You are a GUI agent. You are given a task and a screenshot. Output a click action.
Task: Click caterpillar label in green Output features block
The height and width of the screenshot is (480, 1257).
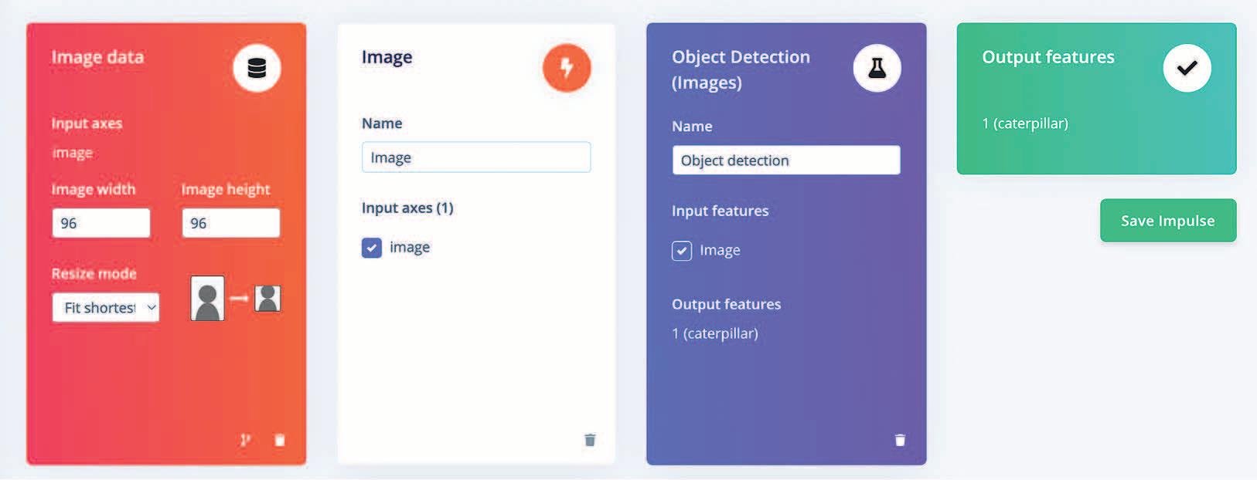tap(1025, 123)
